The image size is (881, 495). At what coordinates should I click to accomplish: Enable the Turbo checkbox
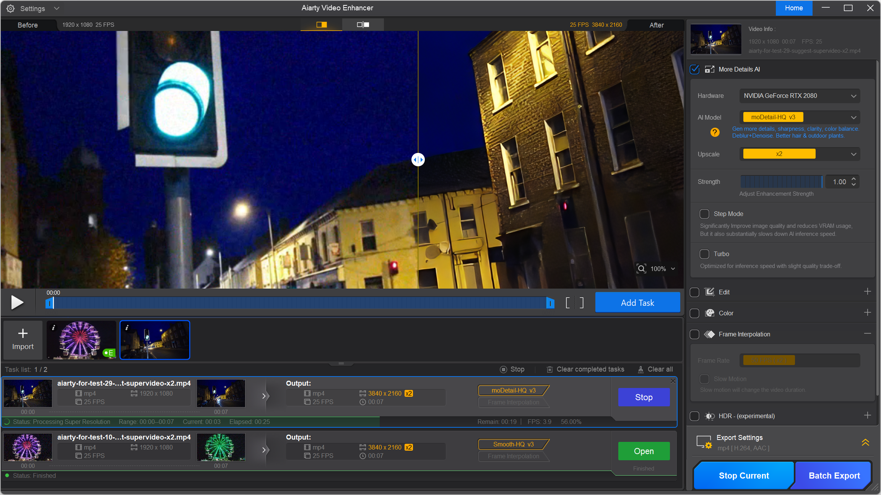click(x=704, y=254)
